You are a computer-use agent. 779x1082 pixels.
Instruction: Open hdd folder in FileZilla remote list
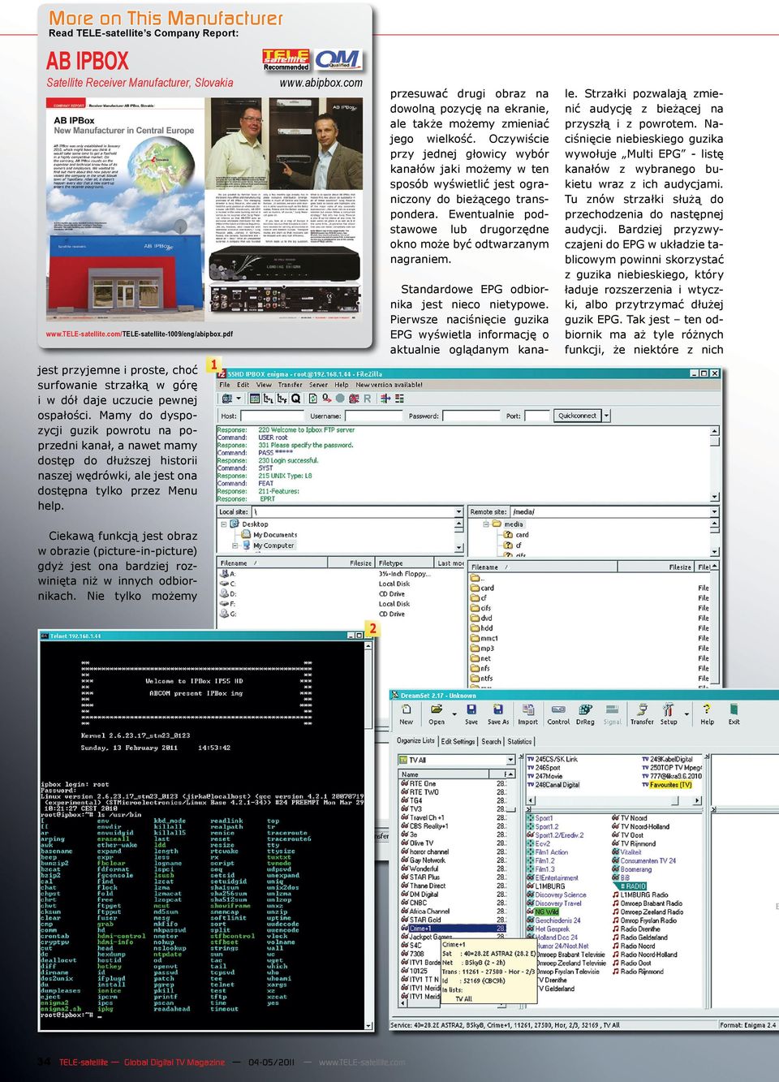482,627
